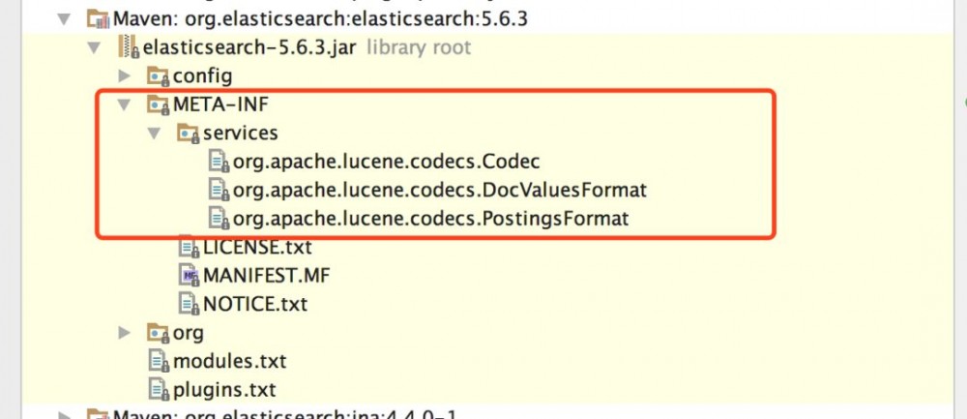The width and height of the screenshot is (967, 419).
Task: Collapse the services folder
Action: coord(155,133)
